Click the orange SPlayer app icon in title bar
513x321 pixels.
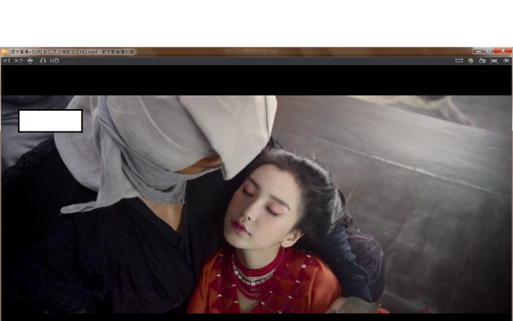(4, 51)
